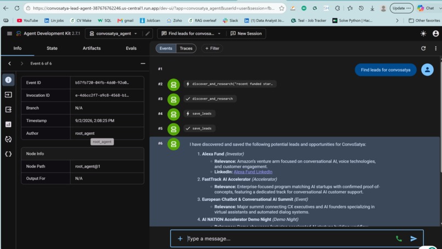
Task: Start a New Session
Action: click(x=246, y=33)
